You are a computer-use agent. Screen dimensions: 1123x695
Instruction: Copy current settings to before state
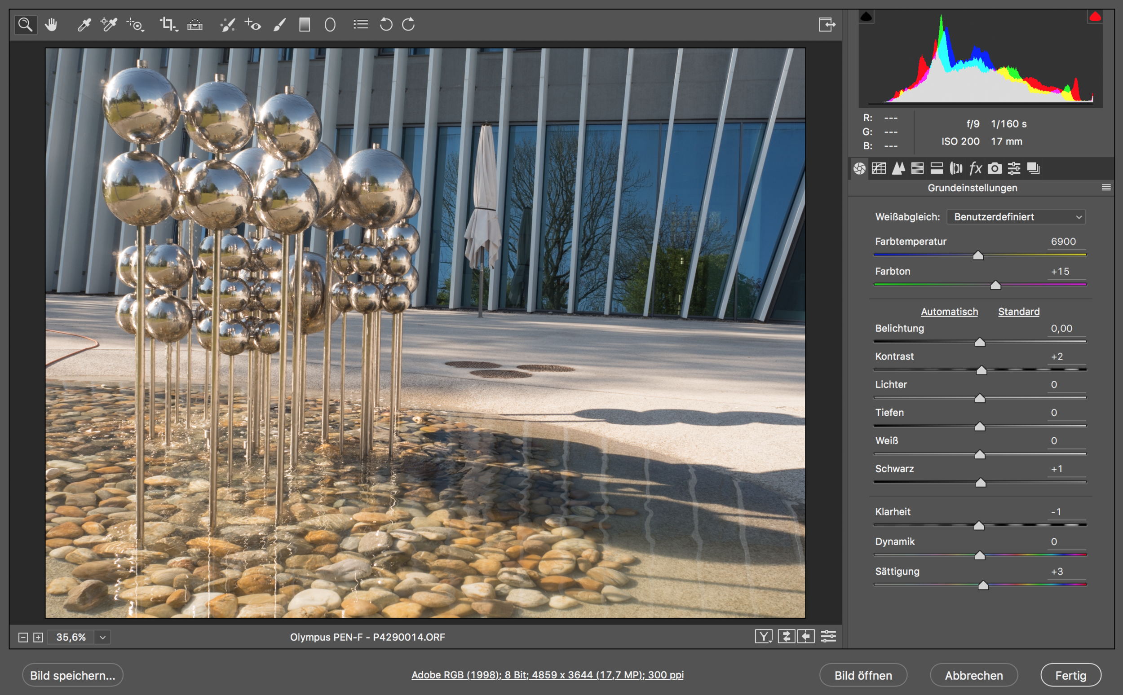click(x=806, y=637)
